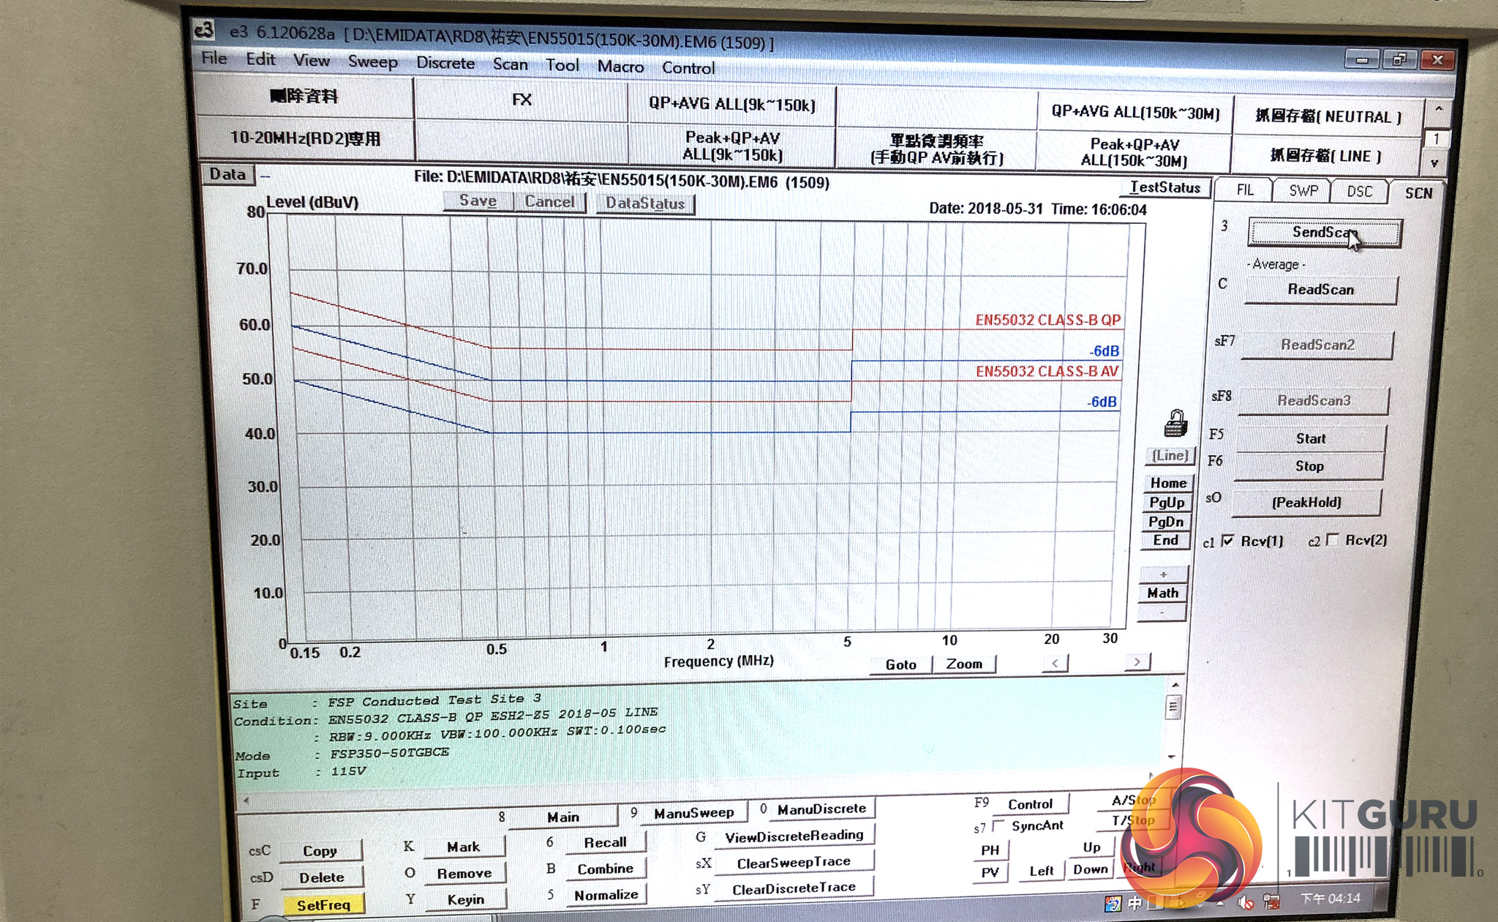Image resolution: width=1498 pixels, height=922 pixels.
Task: Uncheck the Rcv(1) checkbox
Action: tap(1227, 541)
